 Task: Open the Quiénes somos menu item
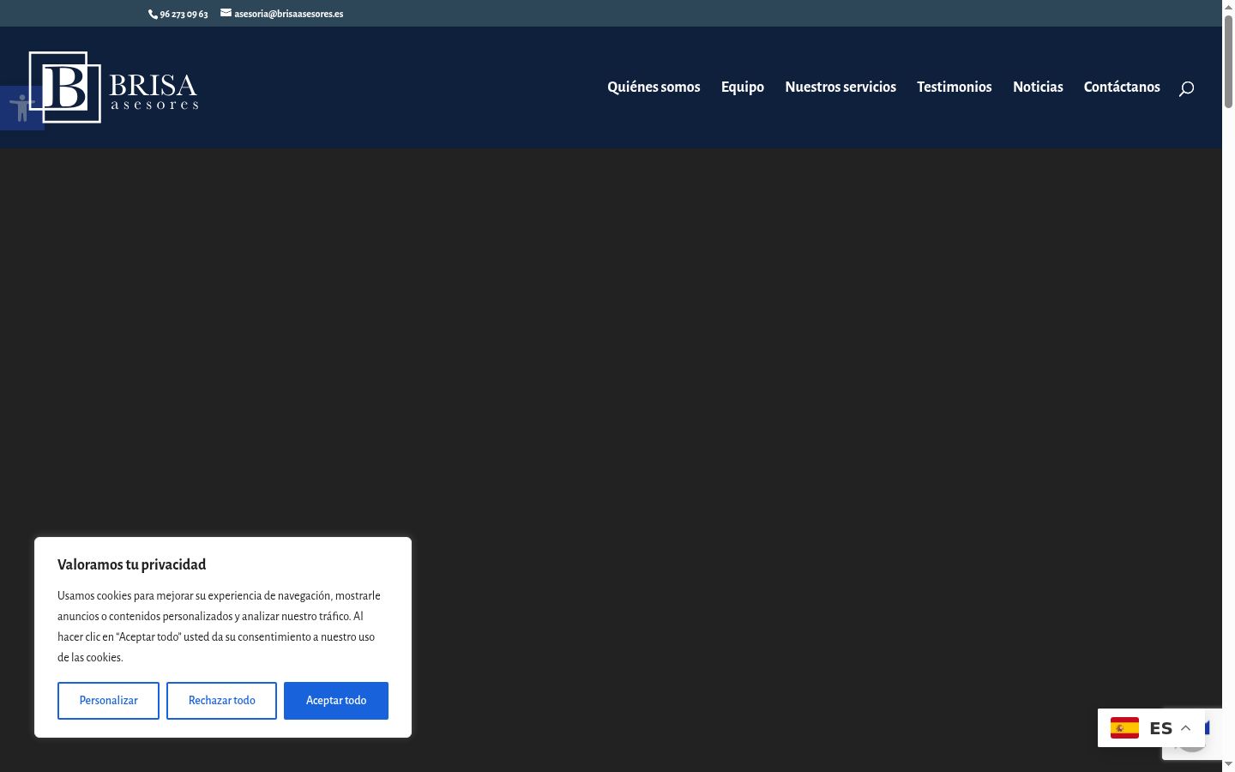tap(654, 87)
